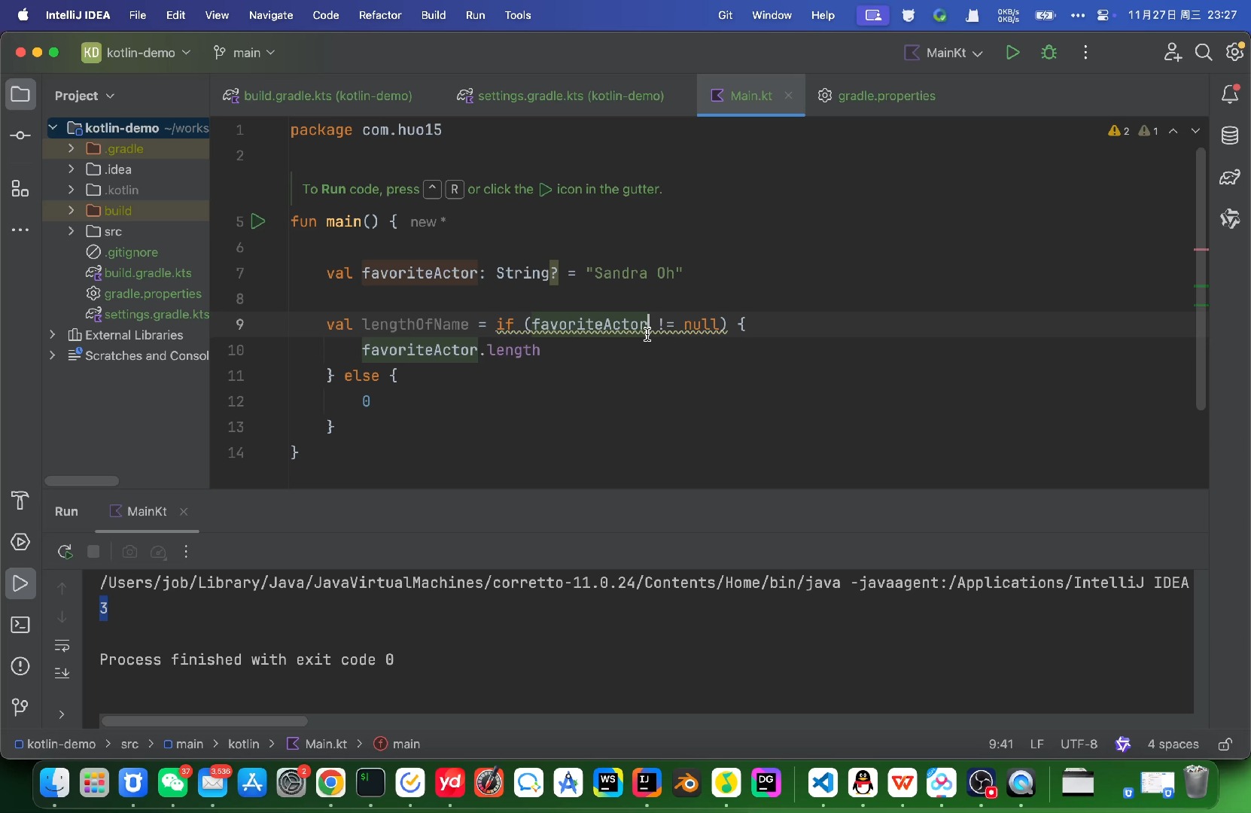Open the AI assistant side panel
This screenshot has height=813, width=1251.
pyautogui.click(x=1231, y=219)
